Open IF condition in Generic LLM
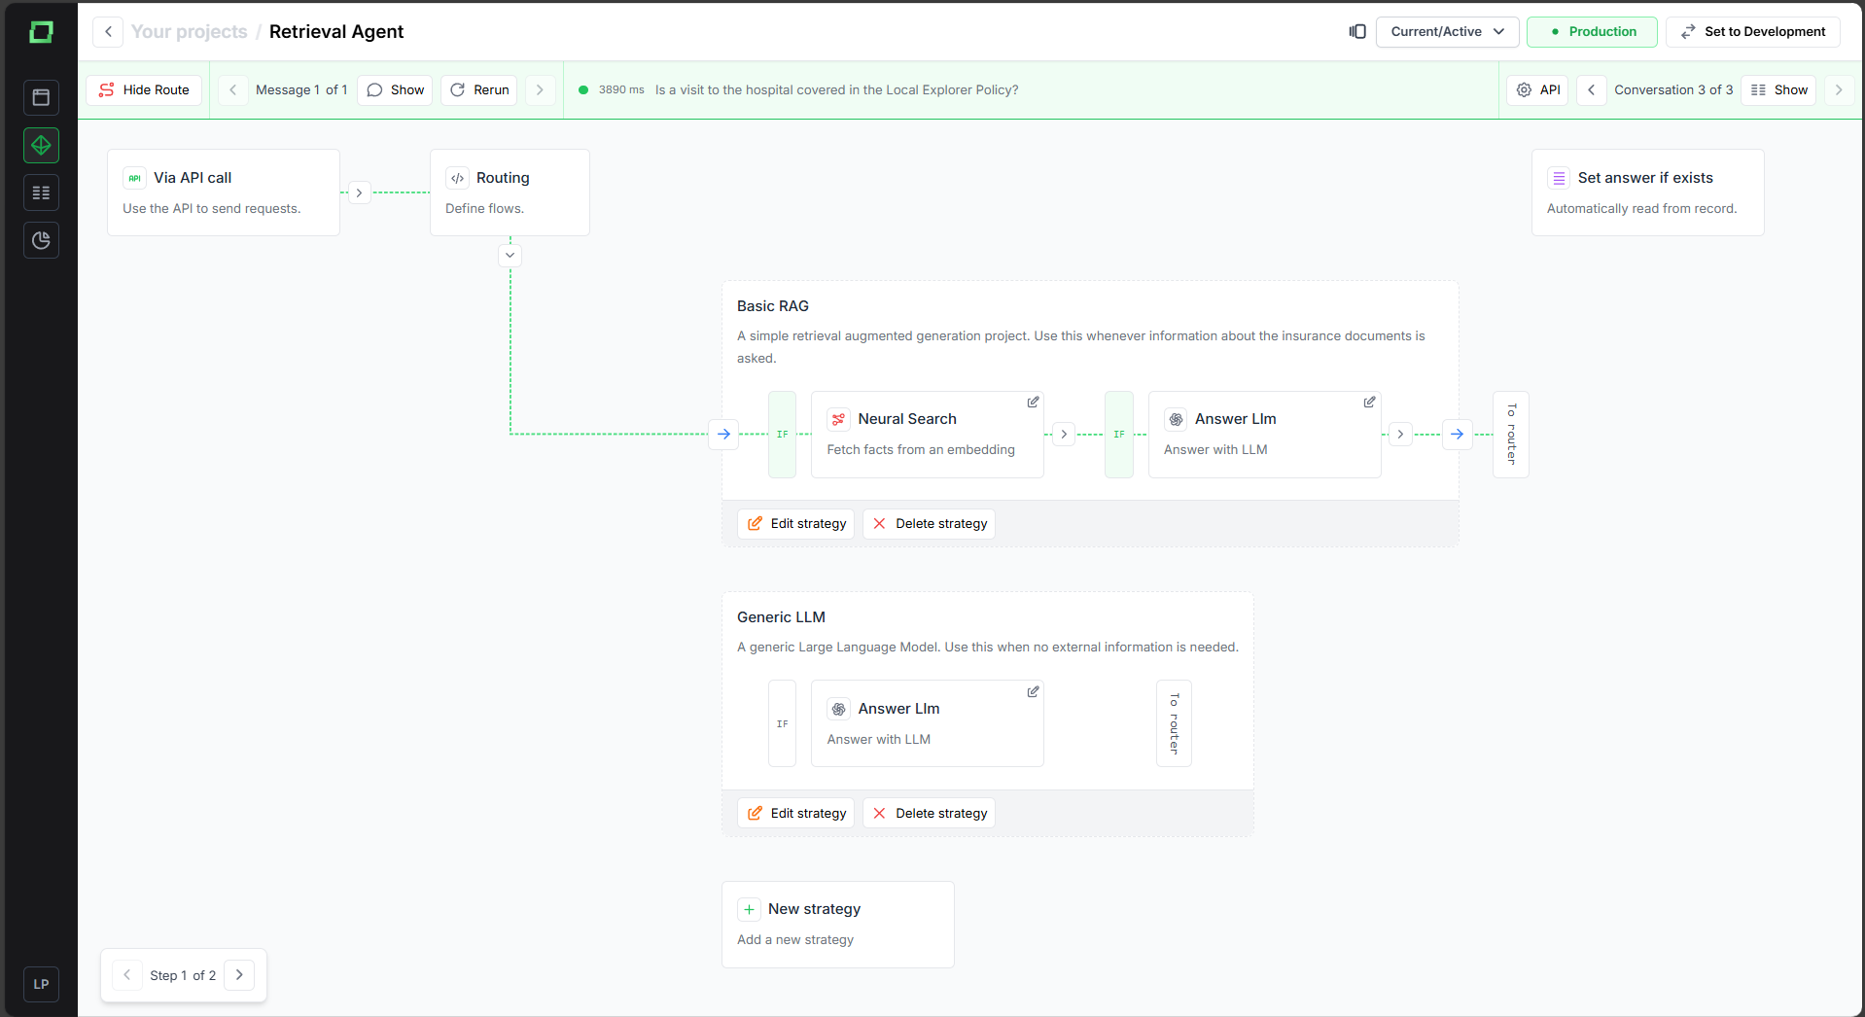This screenshot has height=1017, width=1865. pyautogui.click(x=782, y=724)
